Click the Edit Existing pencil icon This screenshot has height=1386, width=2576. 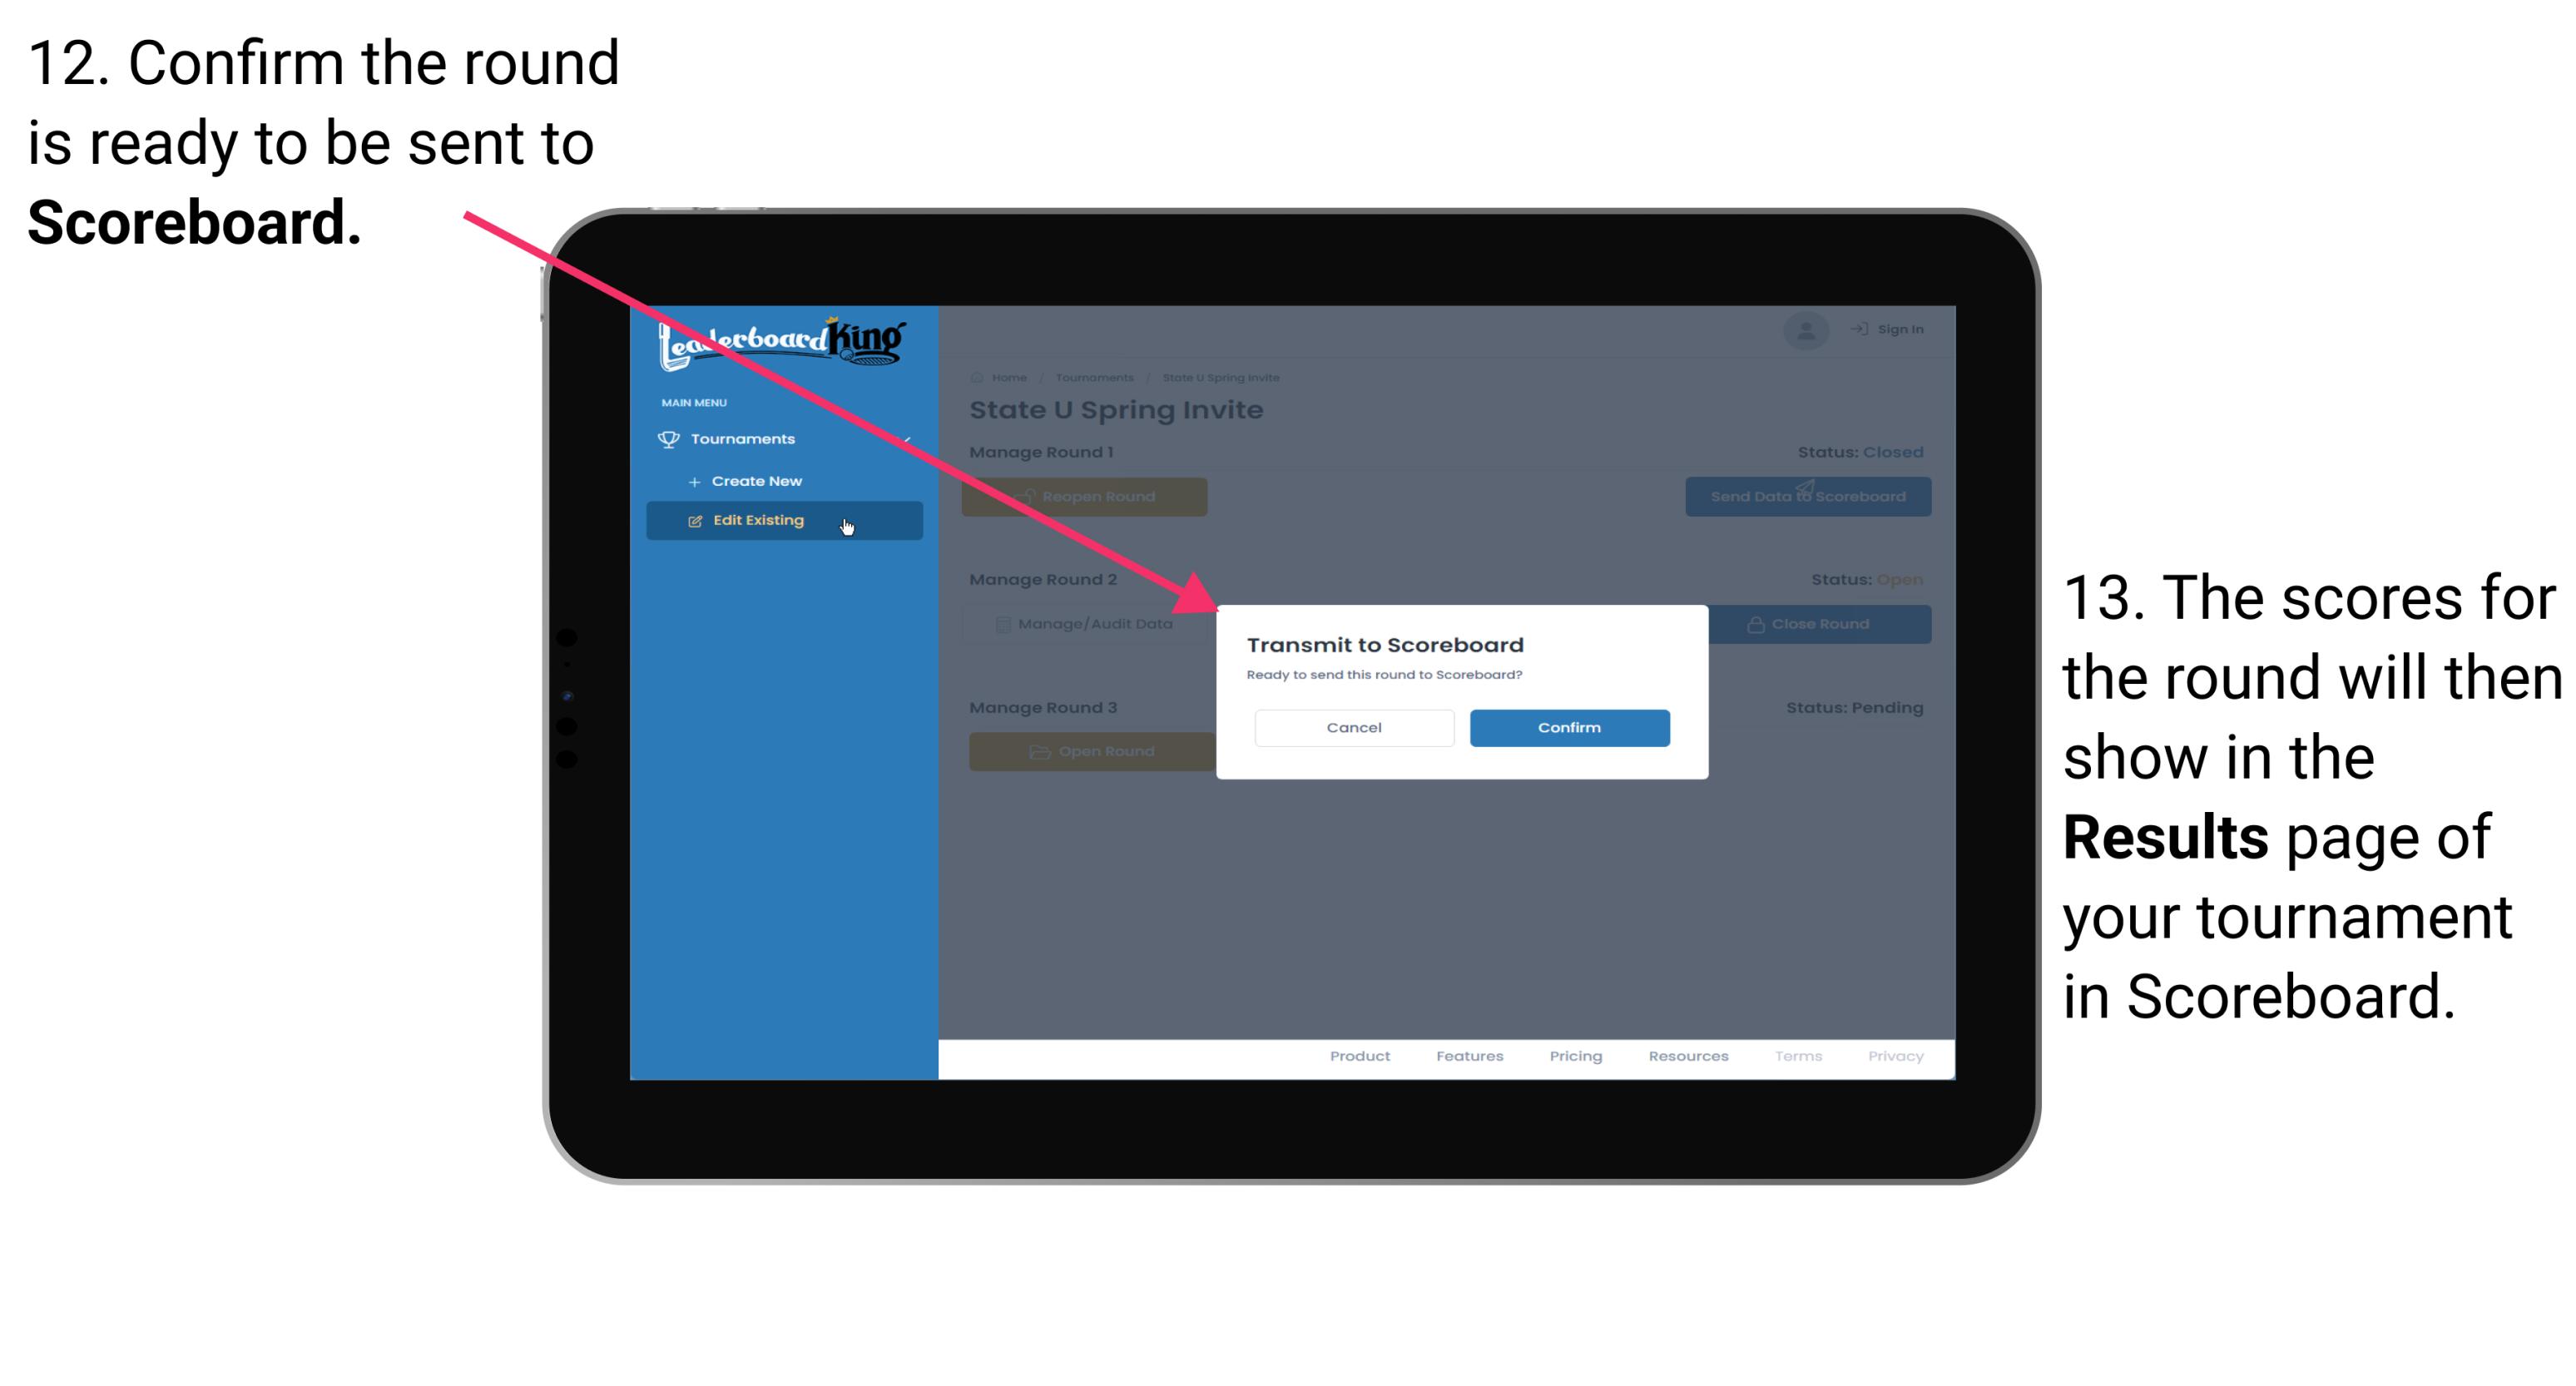click(x=695, y=521)
